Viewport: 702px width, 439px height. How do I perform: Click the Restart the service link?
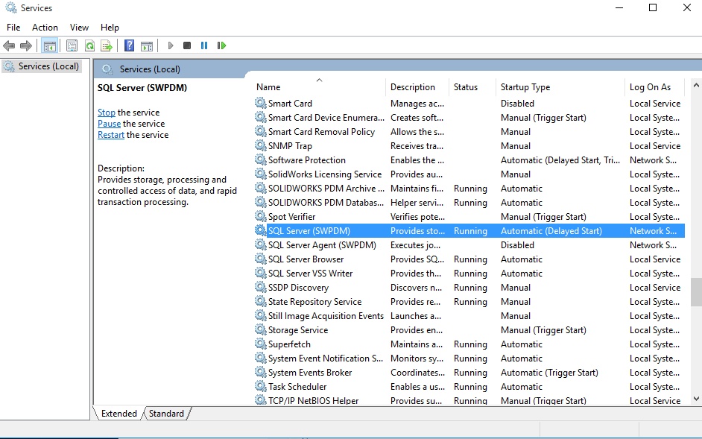pyautogui.click(x=111, y=135)
